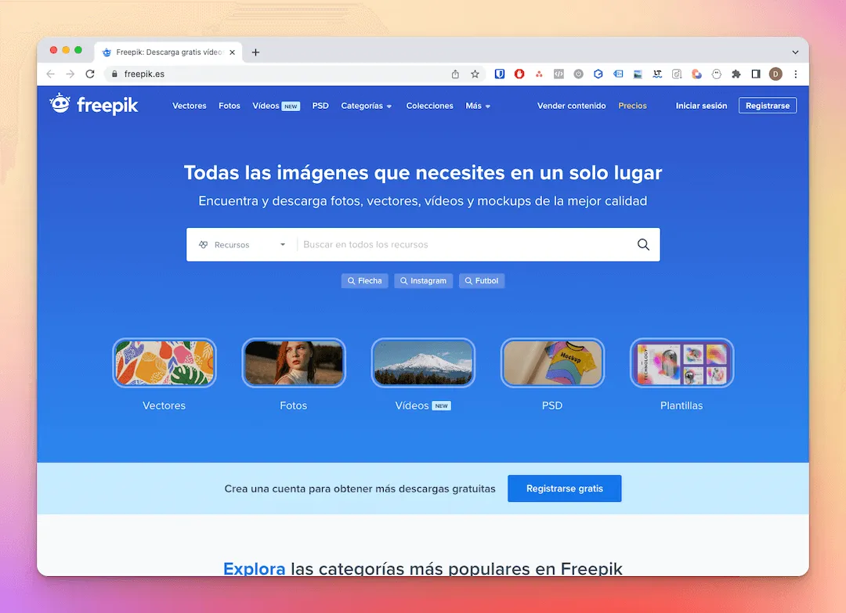Open the Fotos category thumbnail

pos(294,362)
